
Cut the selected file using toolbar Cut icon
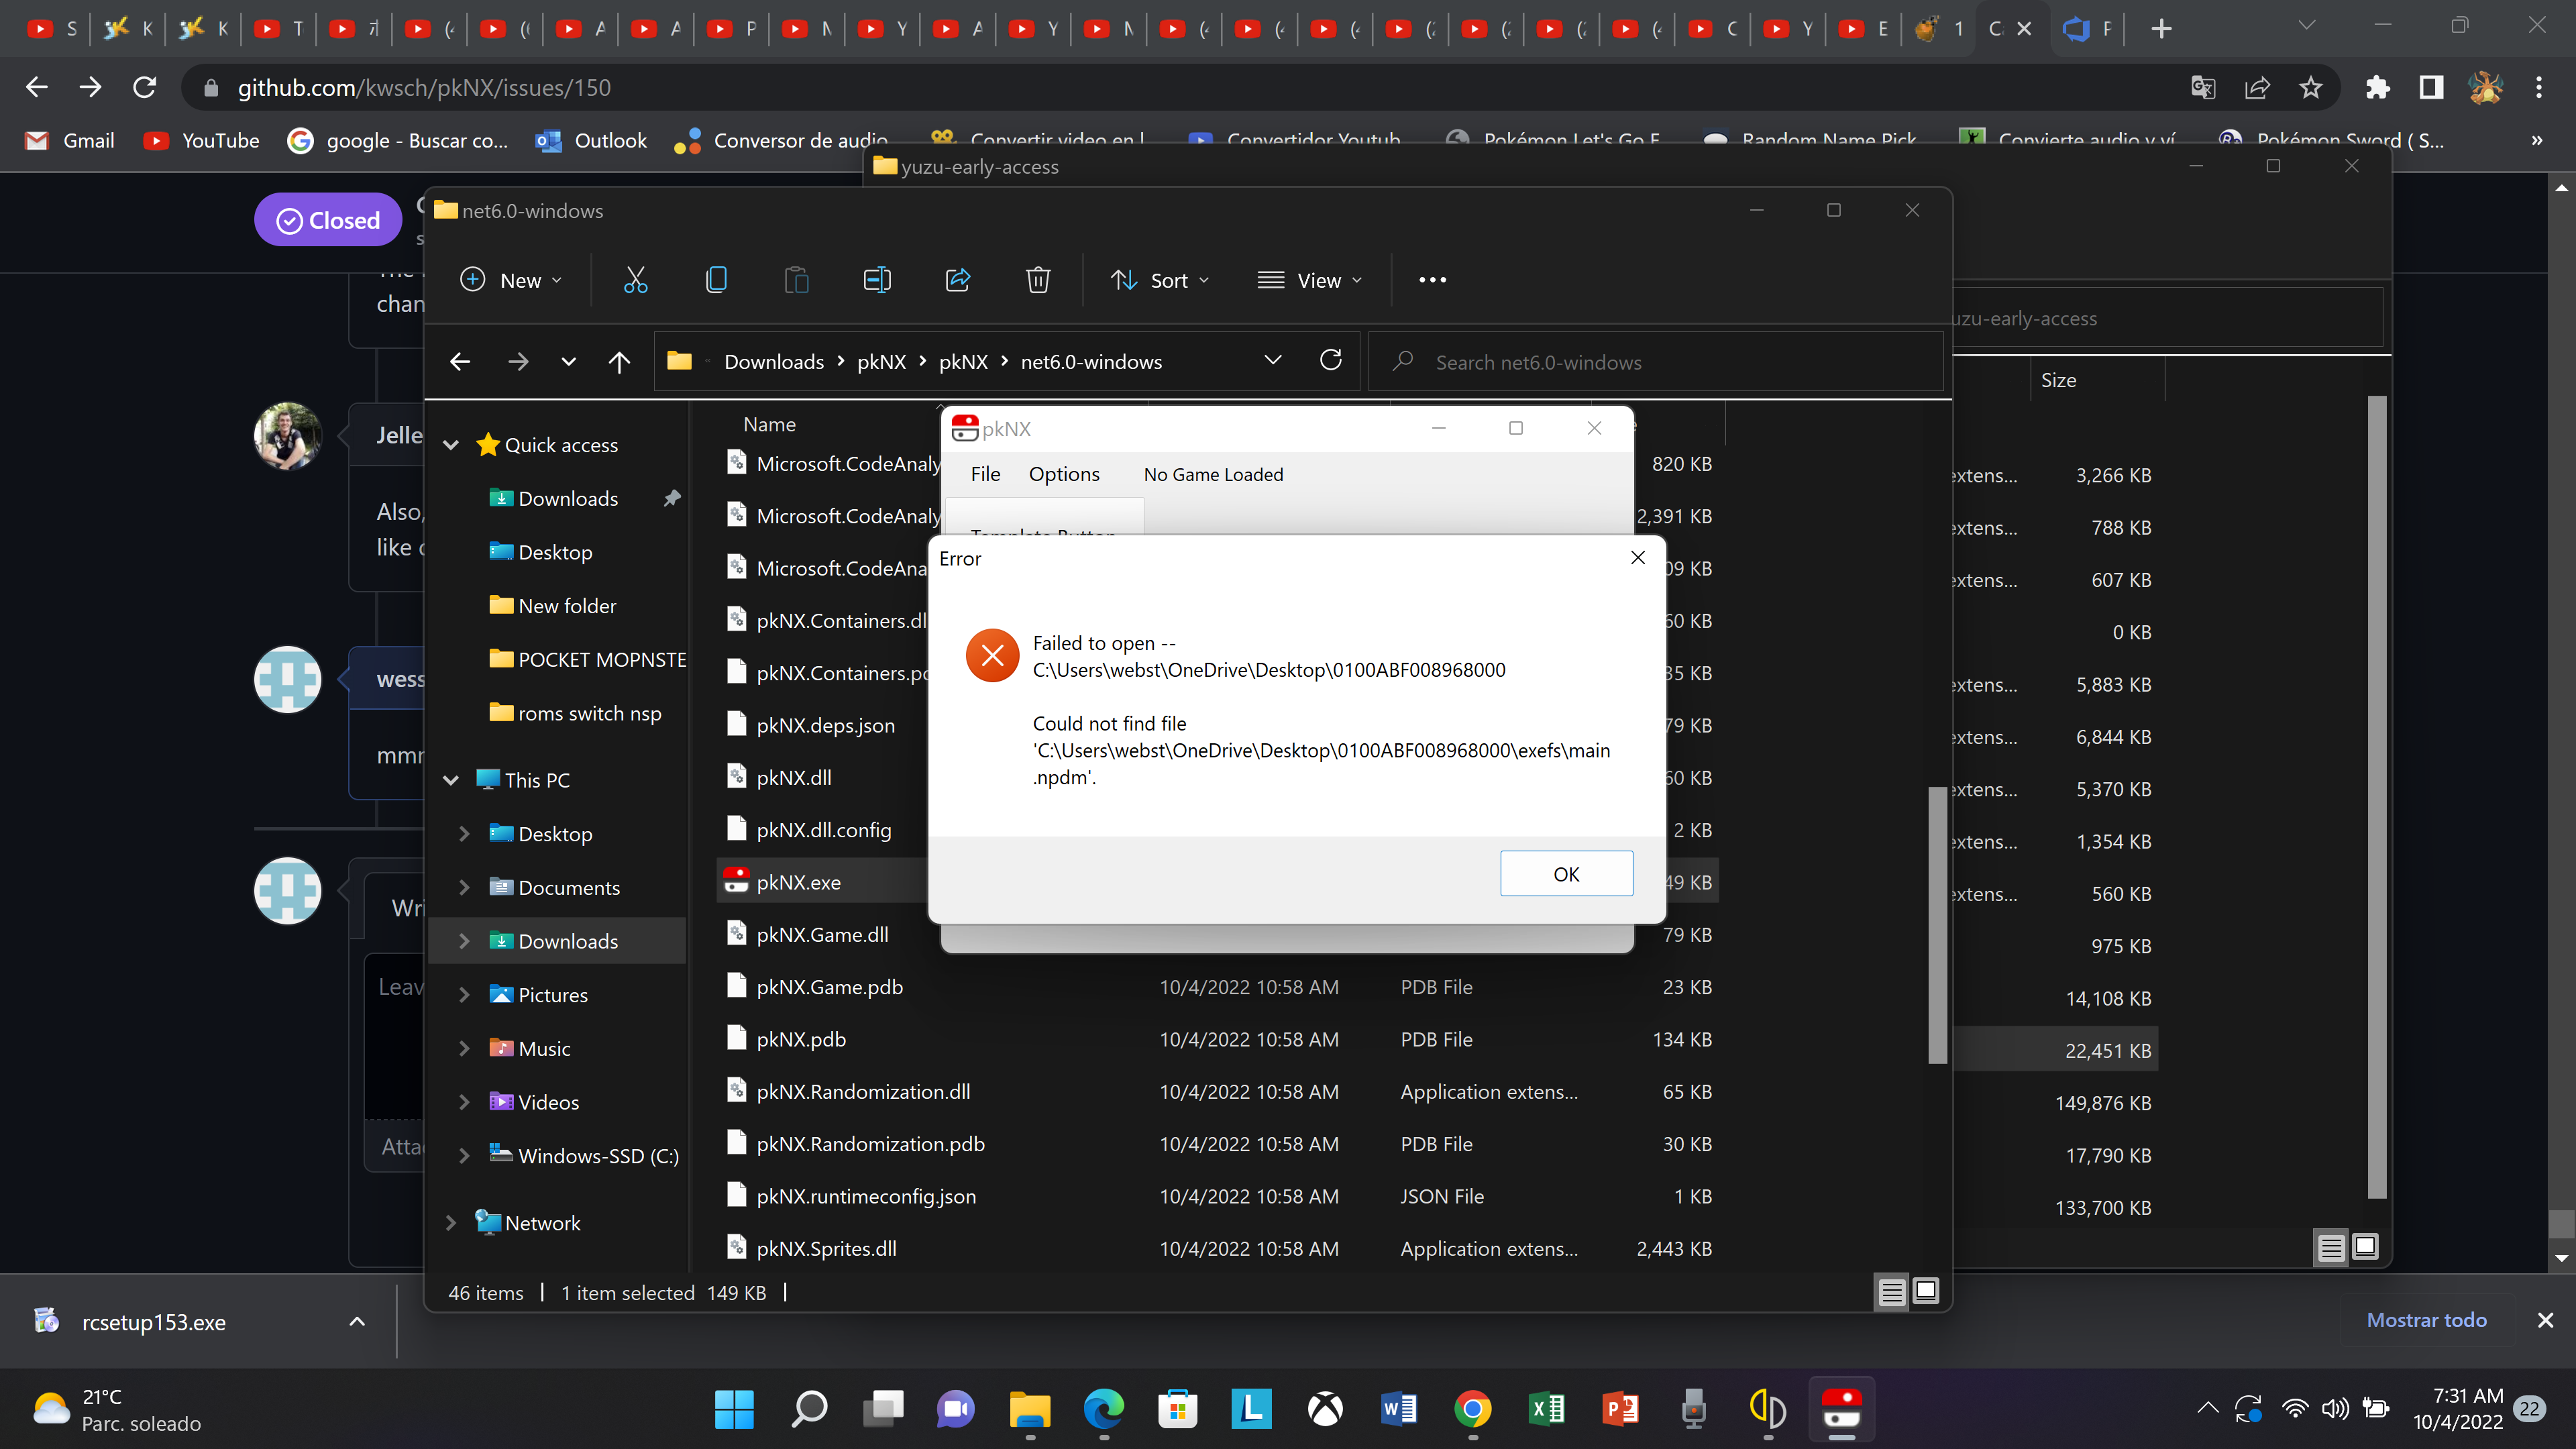[x=635, y=280]
